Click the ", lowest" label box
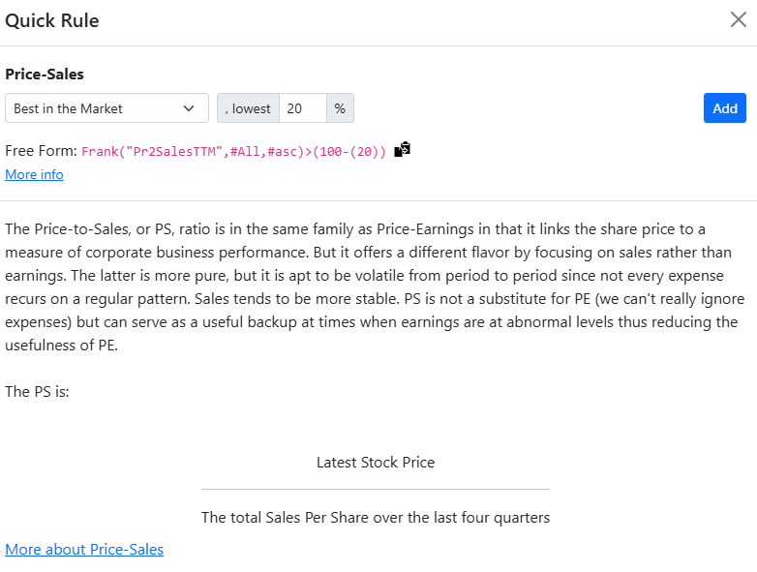Screen dimensions: 757x572 [x=248, y=108]
